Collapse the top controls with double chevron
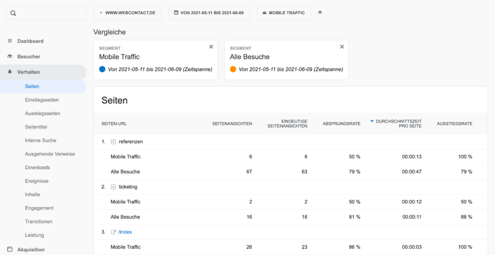The width and height of the screenshot is (495, 255). pos(320,13)
